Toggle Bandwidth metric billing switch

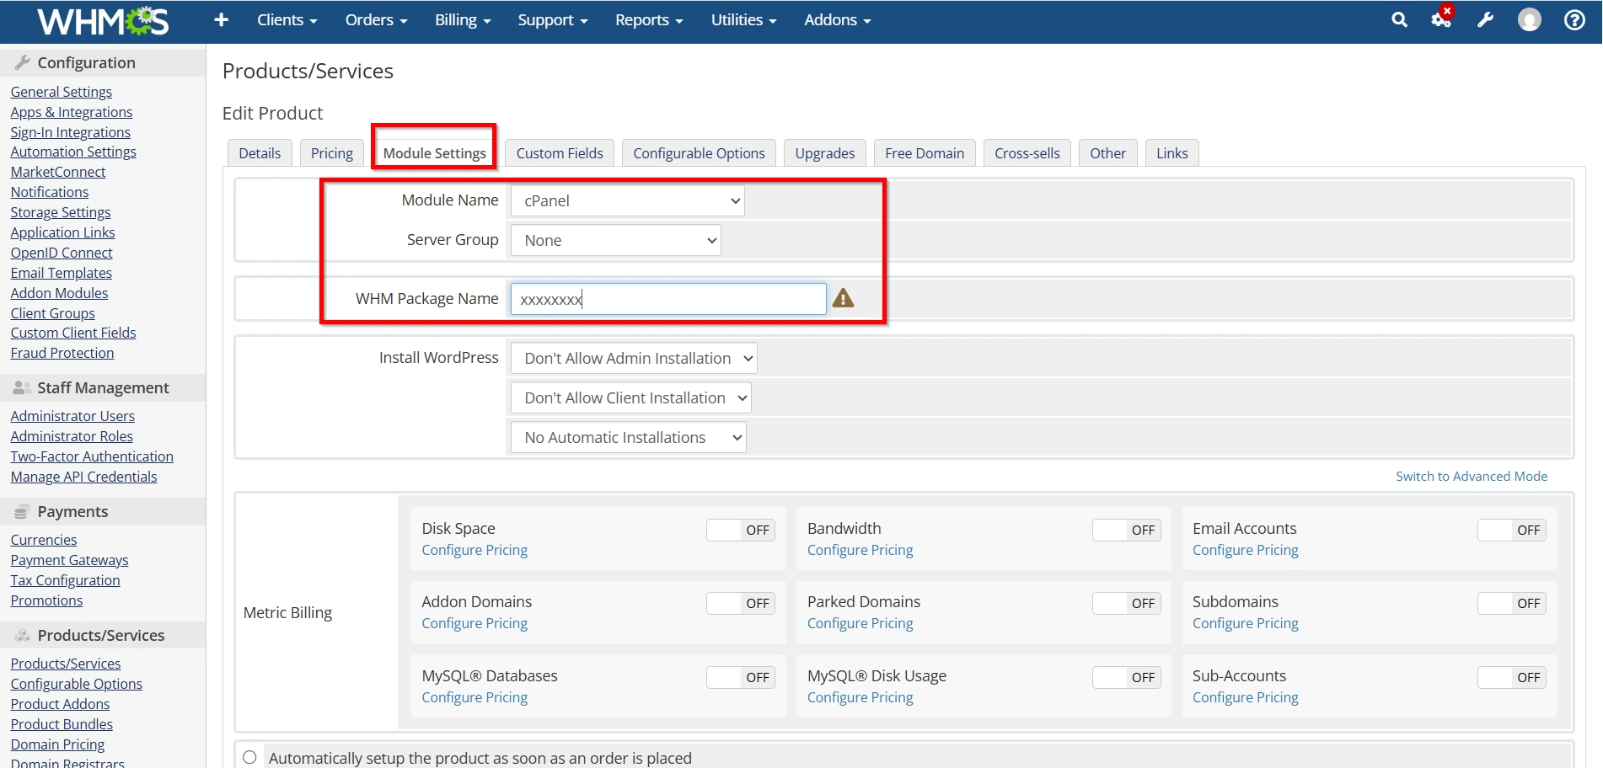[1127, 530]
